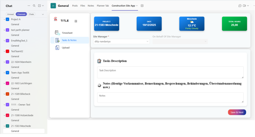Select the Channels filter pill
This screenshot has height=137, width=255.
click(x=21, y=14)
